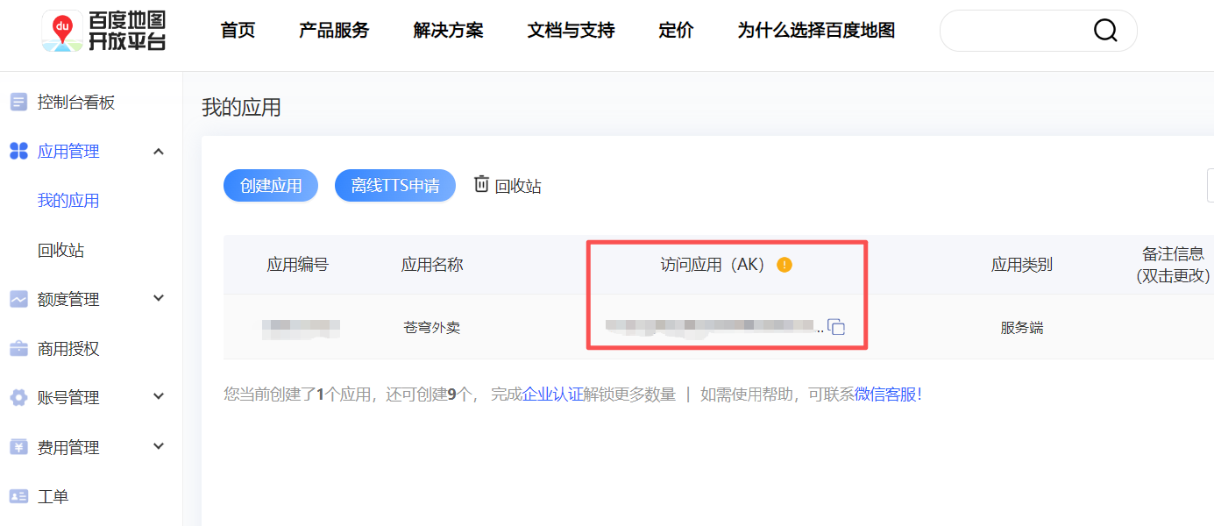This screenshot has width=1214, height=526.
Task: Click the search magnifier icon
Action: point(1105,31)
